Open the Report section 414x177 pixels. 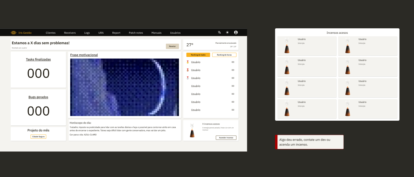(116, 33)
